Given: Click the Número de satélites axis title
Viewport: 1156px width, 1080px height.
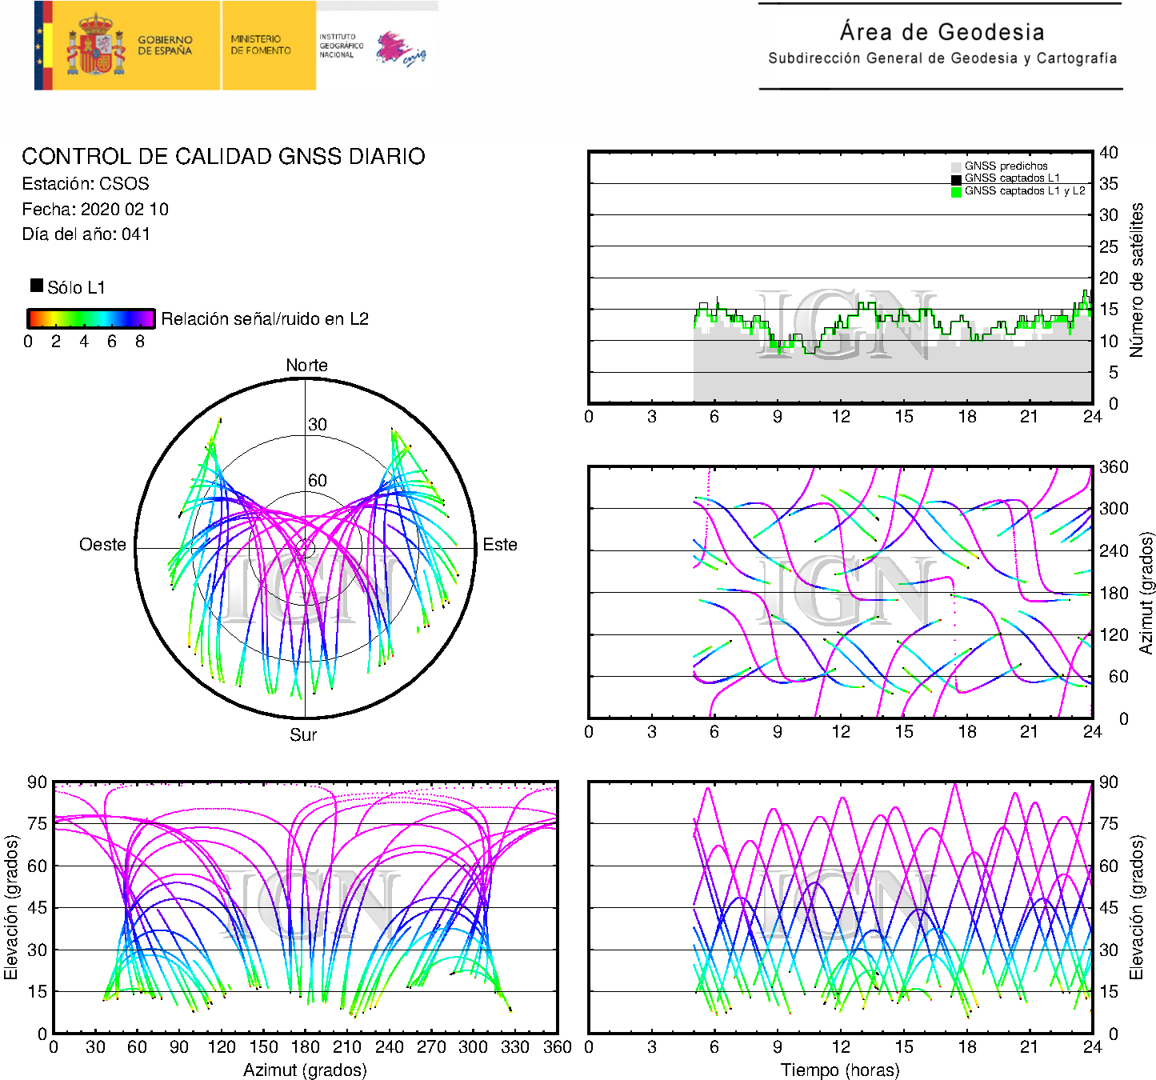Looking at the screenshot, I should (1137, 280).
